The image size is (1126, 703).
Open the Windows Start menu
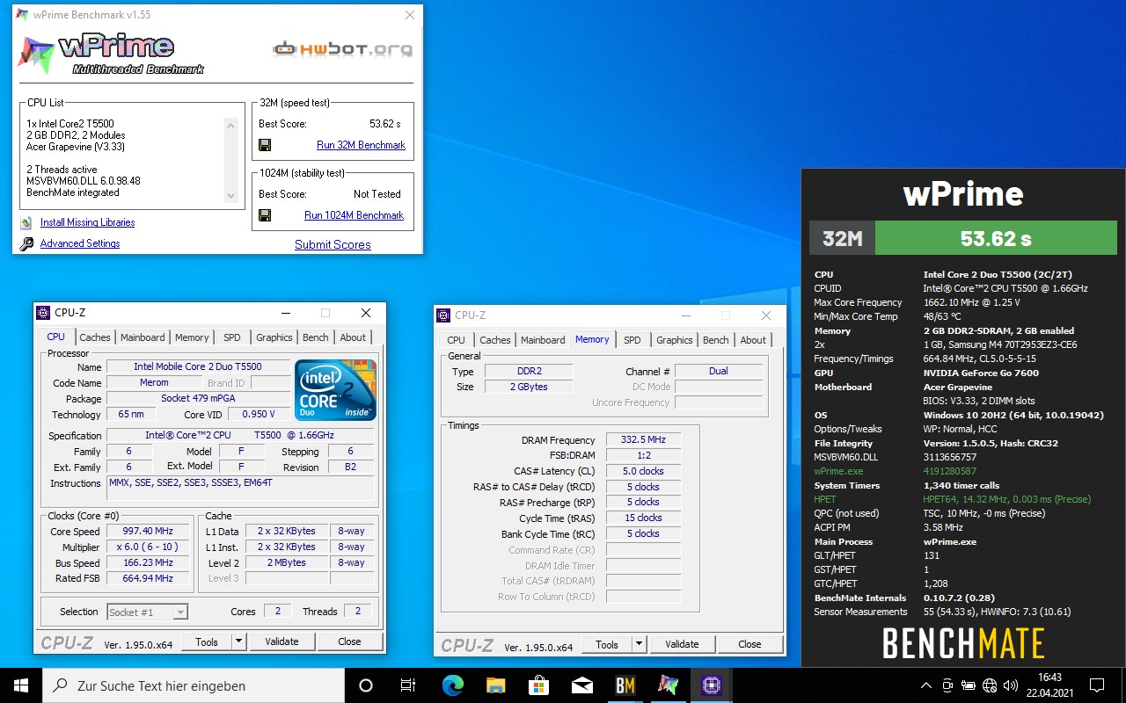coord(21,685)
